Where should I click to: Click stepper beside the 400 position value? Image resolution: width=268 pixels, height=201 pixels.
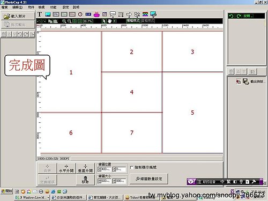(100, 169)
